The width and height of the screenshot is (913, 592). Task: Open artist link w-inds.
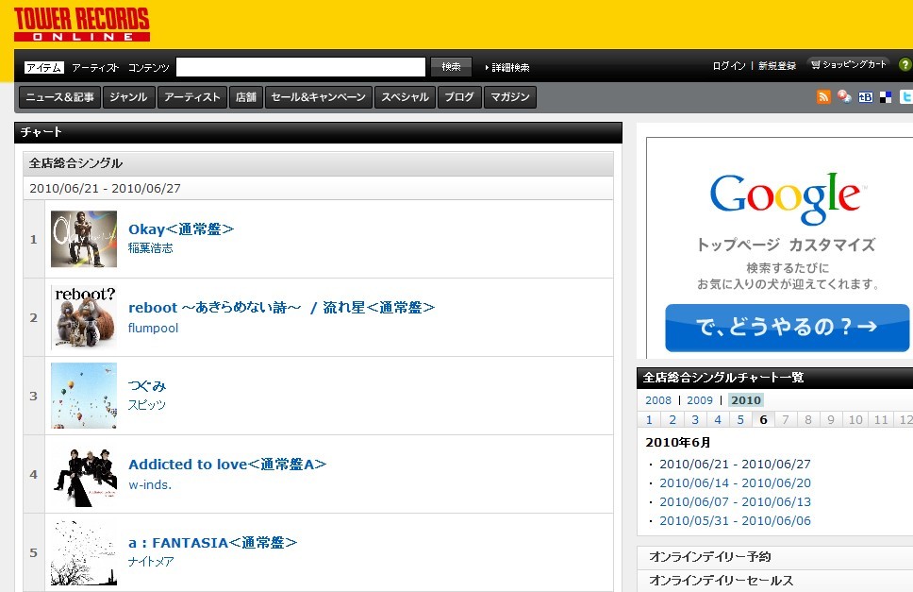[x=150, y=484]
